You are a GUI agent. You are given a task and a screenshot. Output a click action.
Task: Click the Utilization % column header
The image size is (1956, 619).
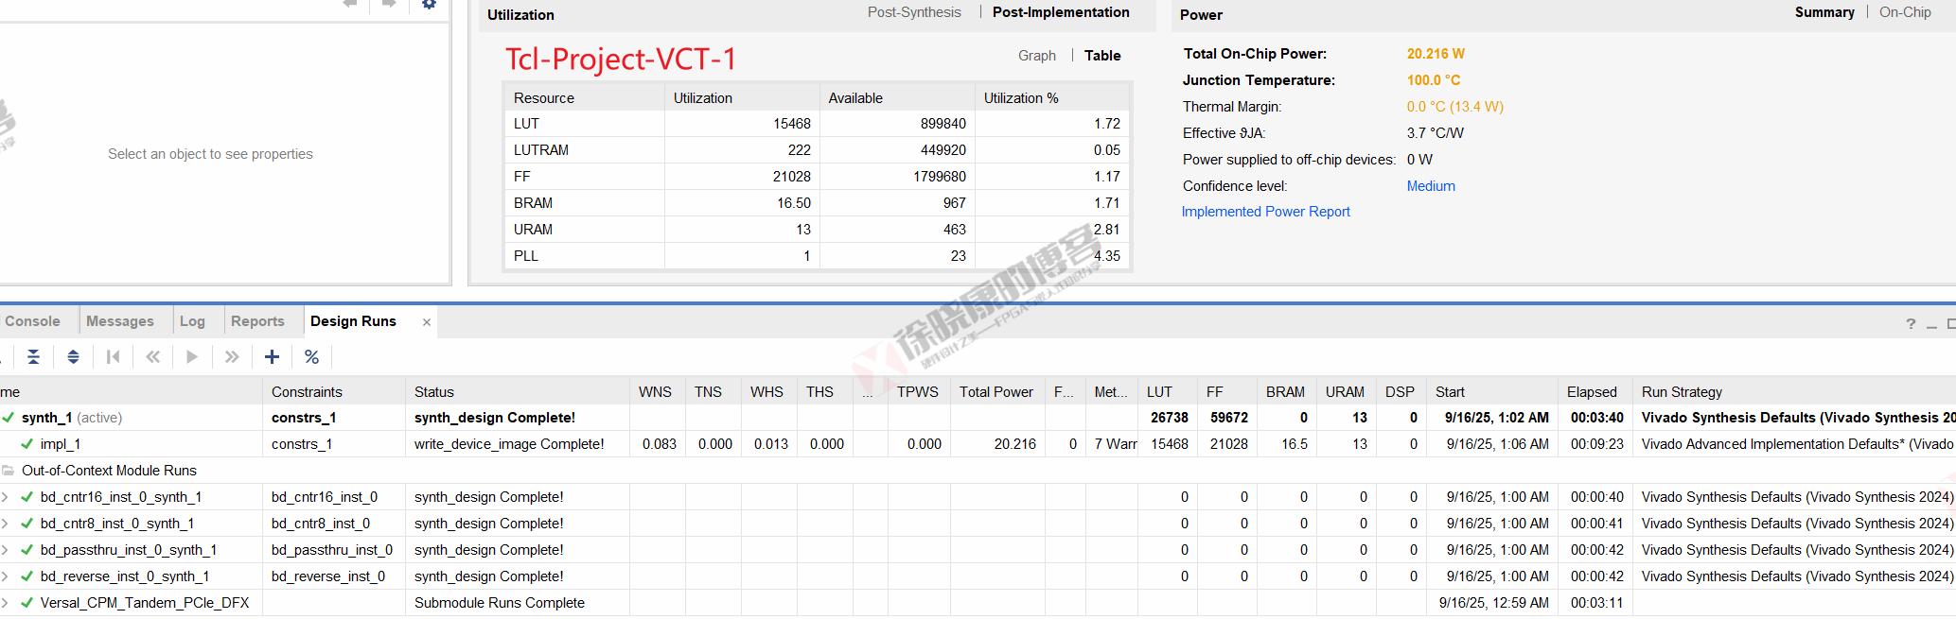click(x=1051, y=97)
